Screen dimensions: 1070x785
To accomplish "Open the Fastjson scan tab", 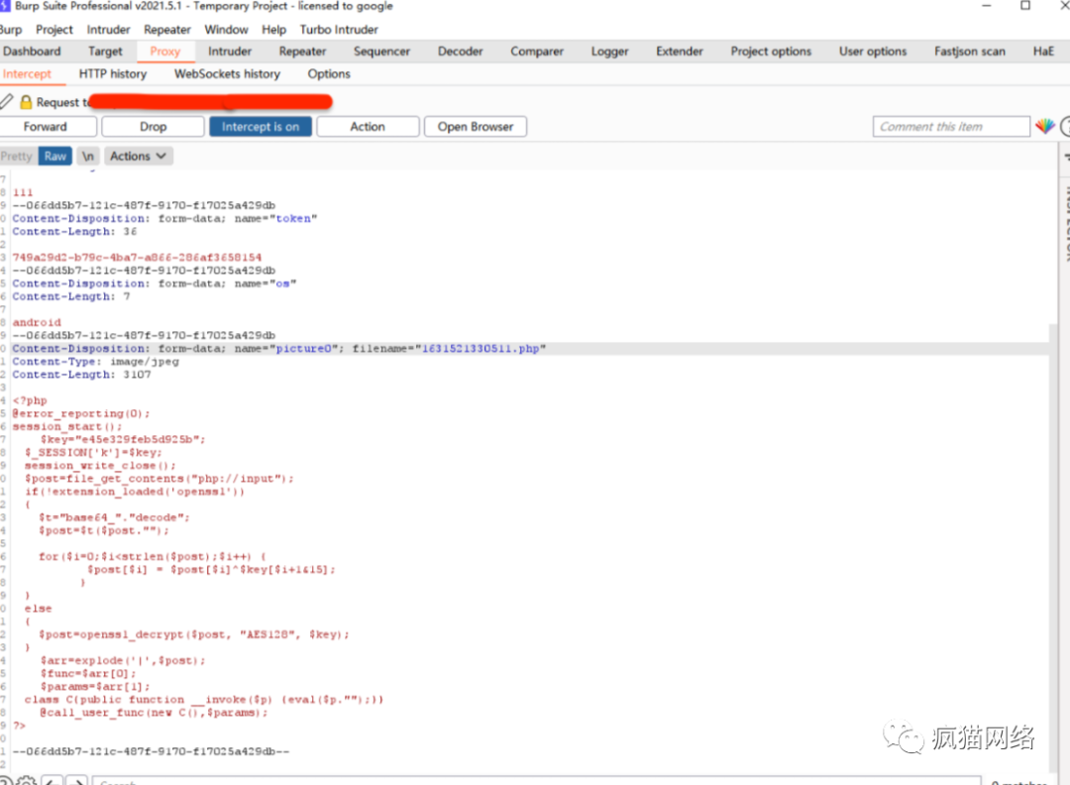I will click(970, 52).
